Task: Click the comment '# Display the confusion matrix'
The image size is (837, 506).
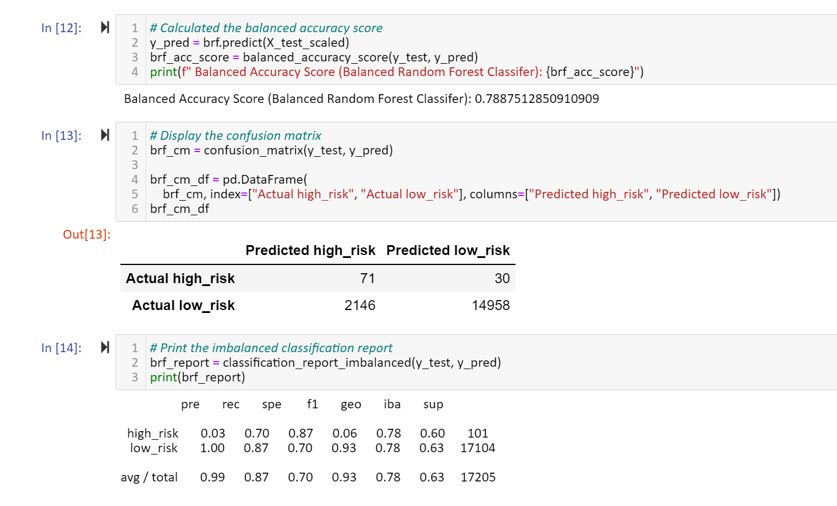Action: [x=235, y=135]
